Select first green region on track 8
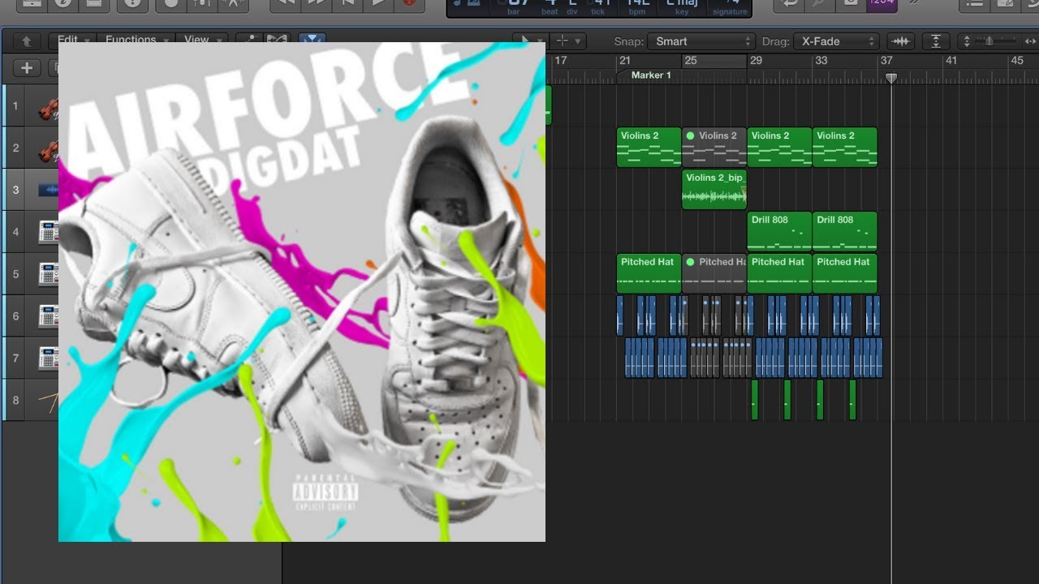Viewport: 1039px width, 584px height. (754, 400)
